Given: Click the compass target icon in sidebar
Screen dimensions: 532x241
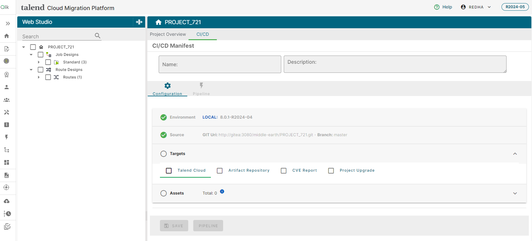Looking at the screenshot, I should [7, 188].
